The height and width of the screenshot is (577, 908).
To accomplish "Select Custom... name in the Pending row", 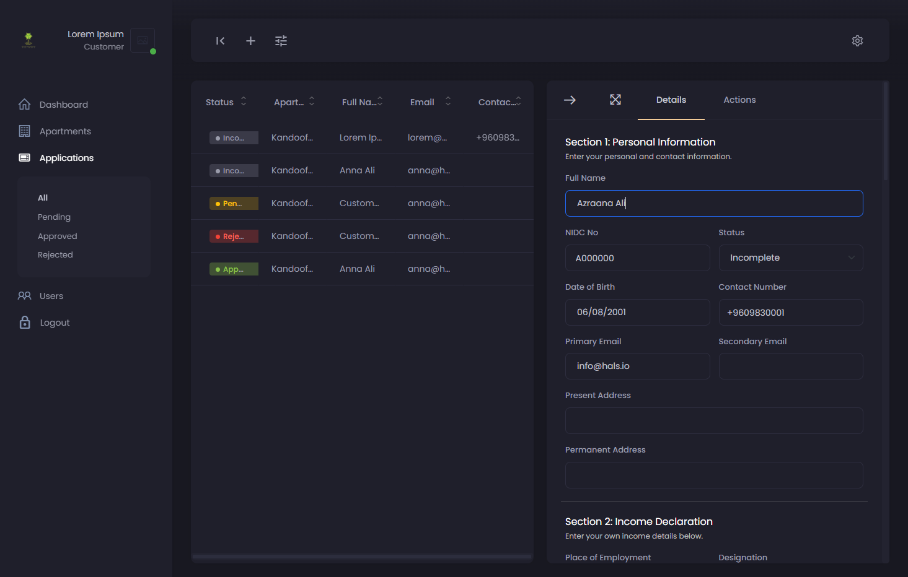I will [x=359, y=203].
